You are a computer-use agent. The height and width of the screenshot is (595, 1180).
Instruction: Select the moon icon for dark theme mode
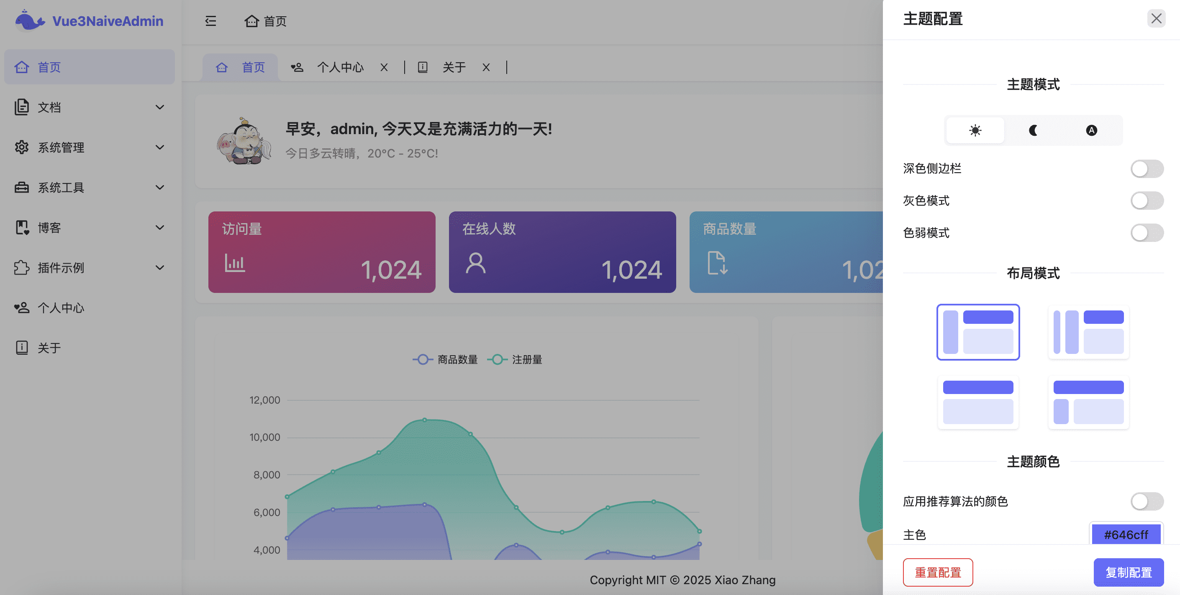(1034, 130)
